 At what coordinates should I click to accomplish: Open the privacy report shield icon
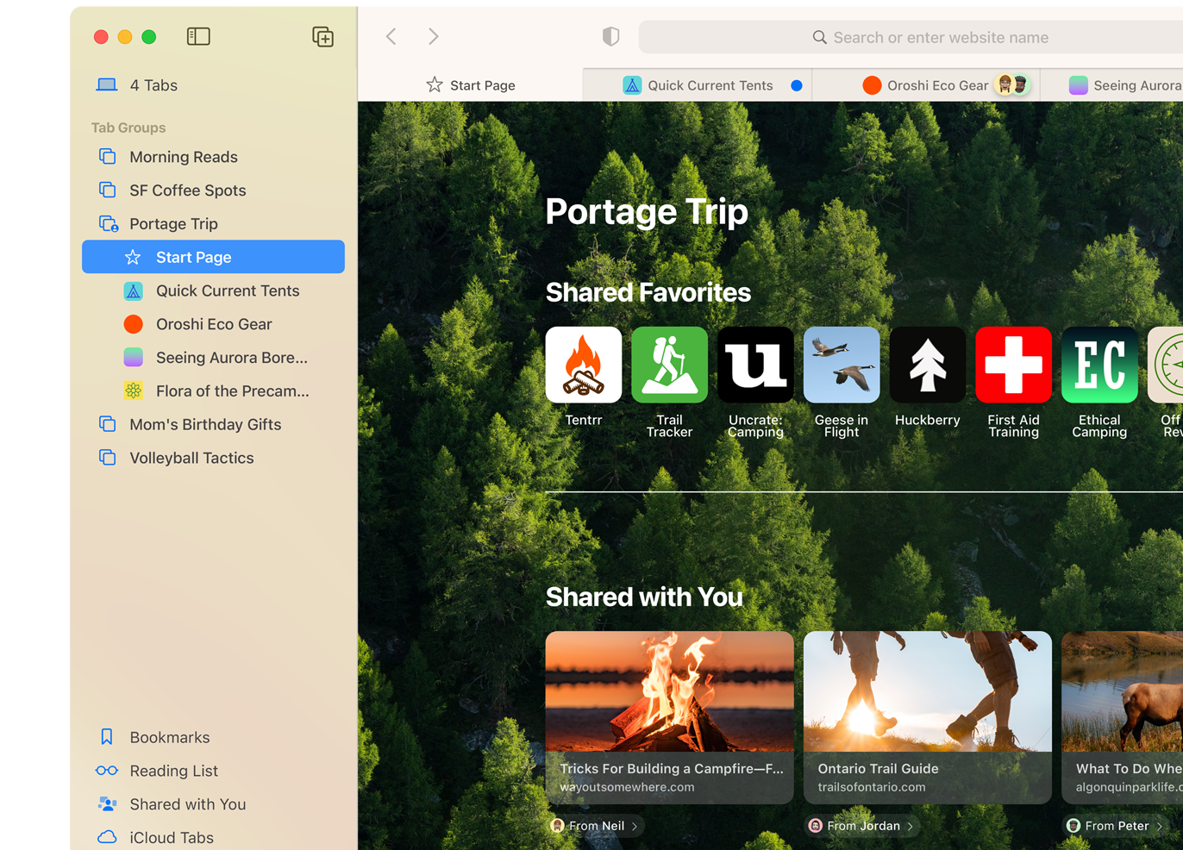click(610, 36)
